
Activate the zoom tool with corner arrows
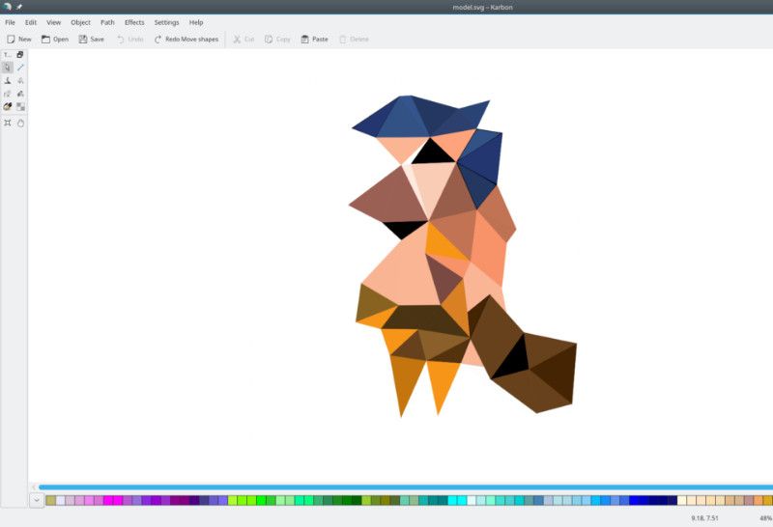pyautogui.click(x=8, y=124)
